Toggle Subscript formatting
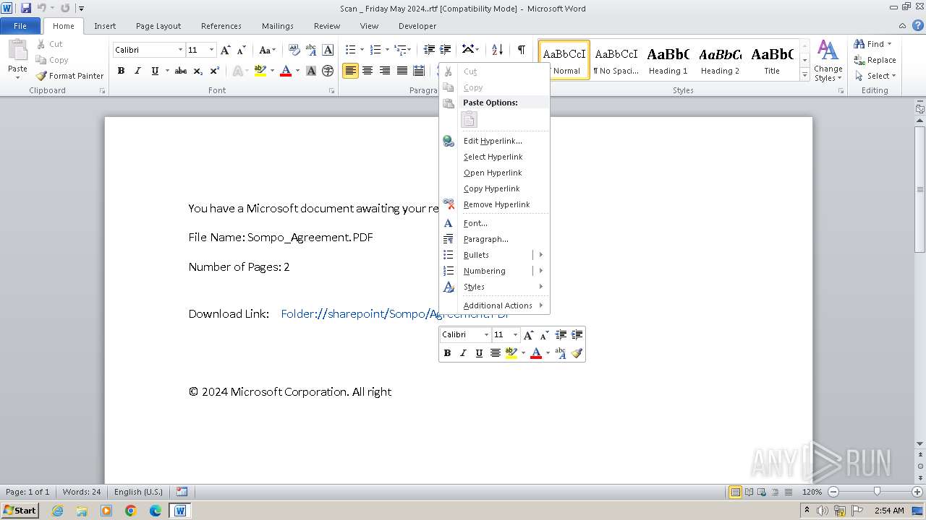Viewport: 926px width, 520px height. click(x=198, y=71)
